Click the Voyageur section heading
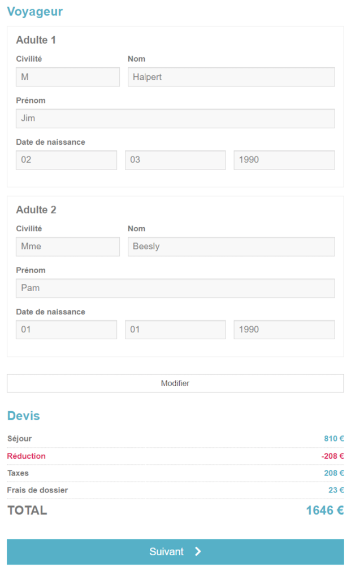Viewport: 351px width, 579px height. point(35,12)
